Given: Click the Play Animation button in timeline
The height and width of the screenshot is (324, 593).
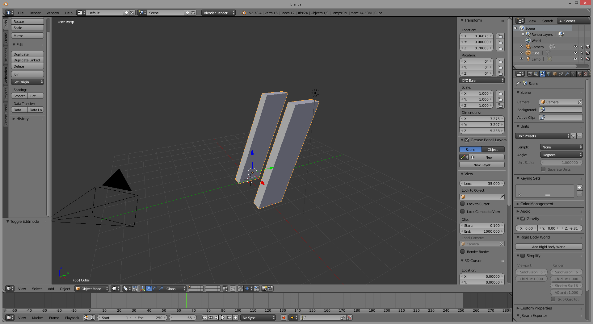Looking at the screenshot, I should tap(223, 318).
